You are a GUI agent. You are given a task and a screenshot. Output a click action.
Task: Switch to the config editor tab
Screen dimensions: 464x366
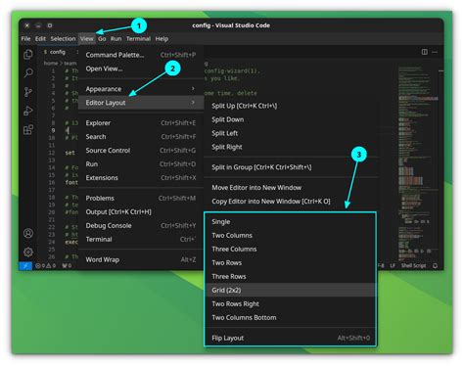pyautogui.click(x=58, y=52)
